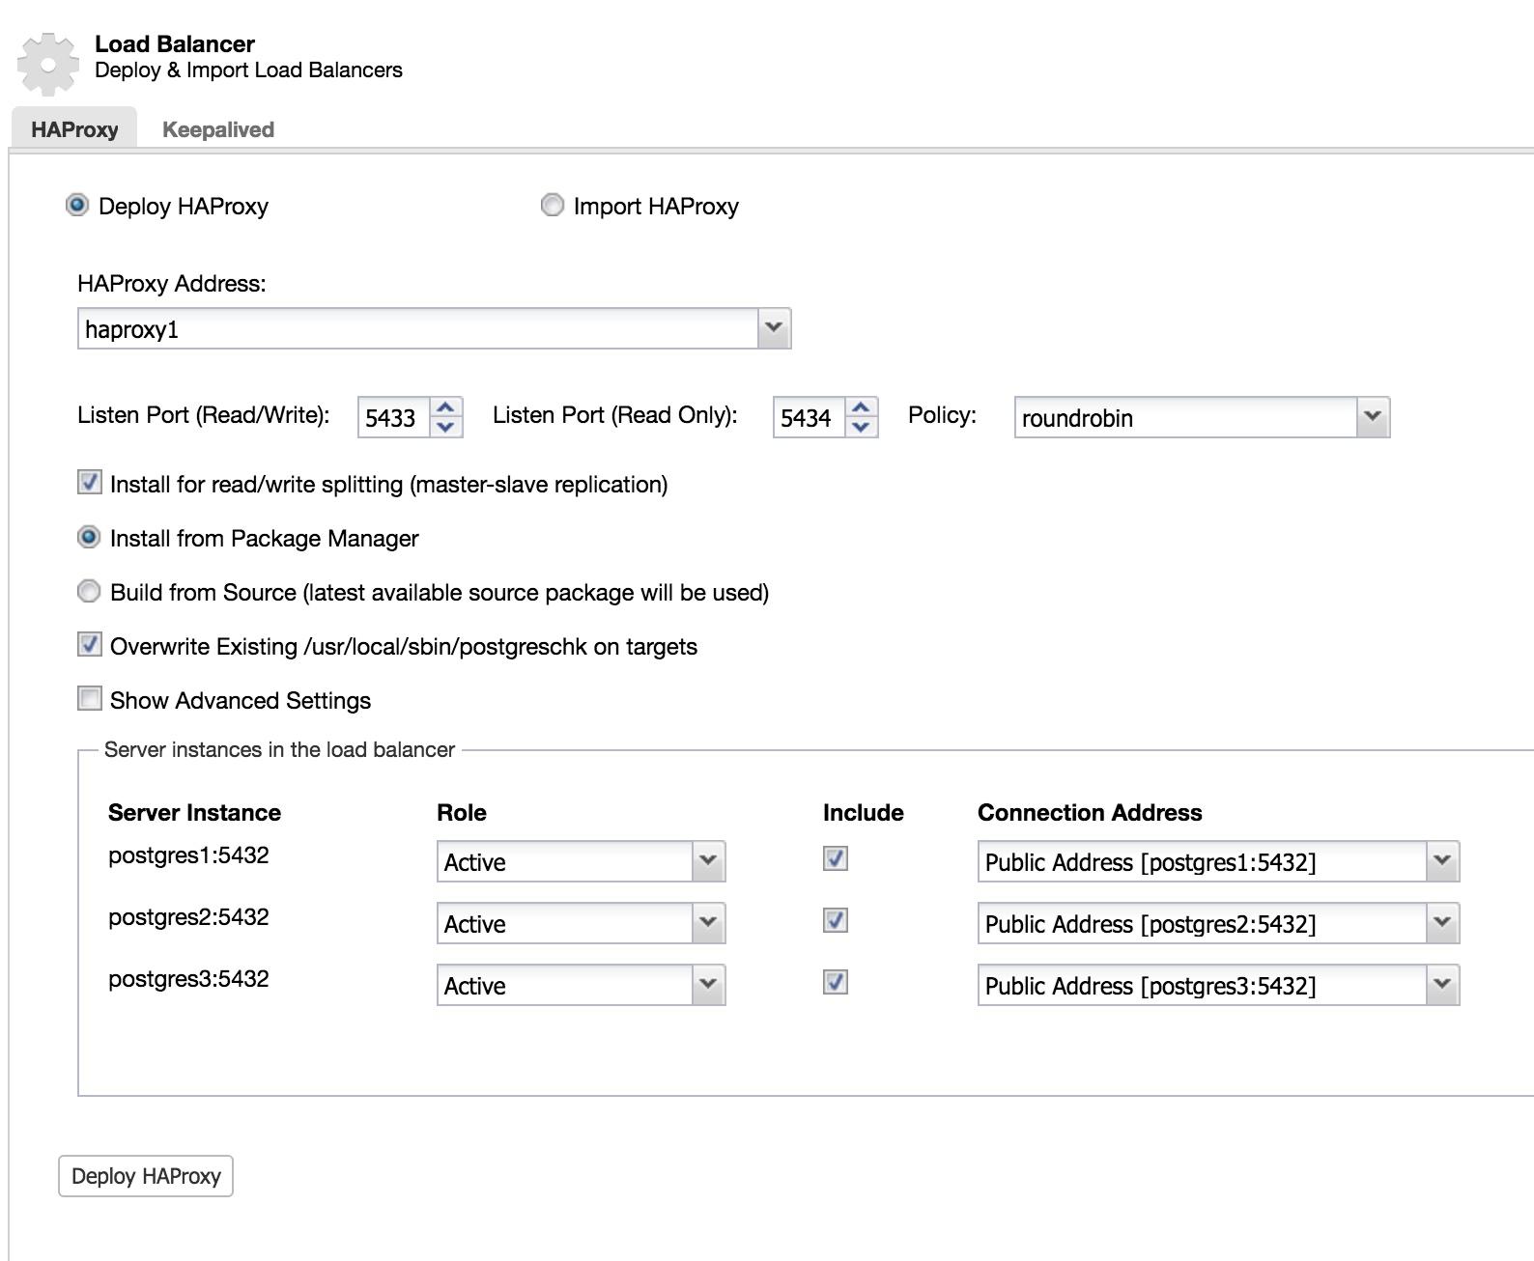Click the Server Instance column header
This screenshot has height=1261, width=1534.
[194, 813]
